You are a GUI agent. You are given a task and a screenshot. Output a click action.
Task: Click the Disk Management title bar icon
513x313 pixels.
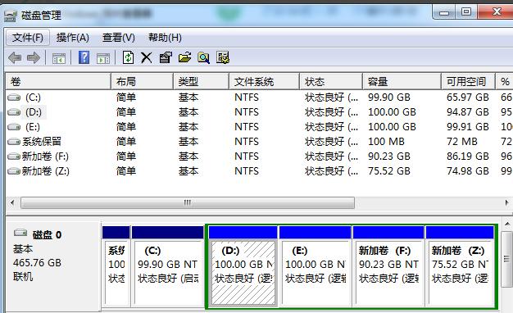[11, 16]
